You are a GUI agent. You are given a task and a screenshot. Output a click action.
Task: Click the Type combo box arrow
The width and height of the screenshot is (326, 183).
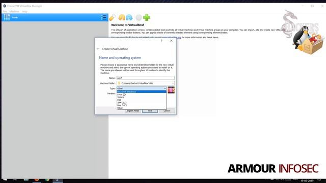(165, 88)
